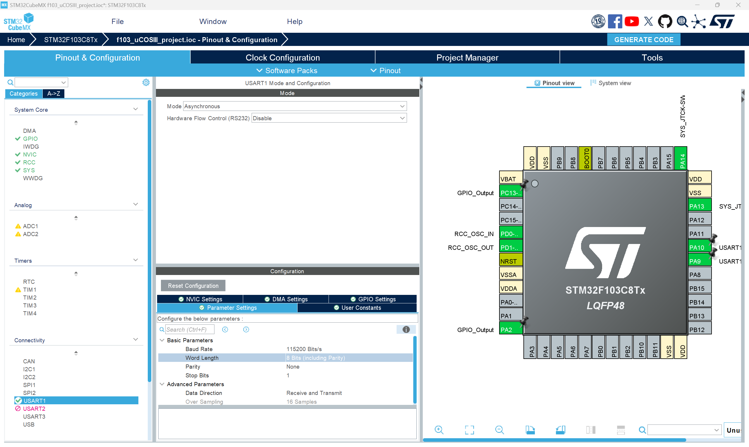749x447 pixels.
Task: Click the info icon in parameter settings
Action: [x=406, y=329]
